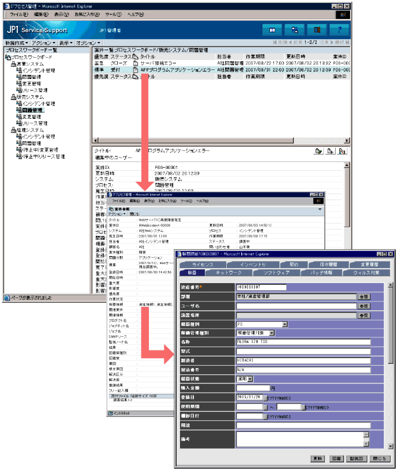Viewport: 397px width, 470px height.
Task: Click document icon of サーバ接続エラー row
Action: pyautogui.click(x=135, y=63)
